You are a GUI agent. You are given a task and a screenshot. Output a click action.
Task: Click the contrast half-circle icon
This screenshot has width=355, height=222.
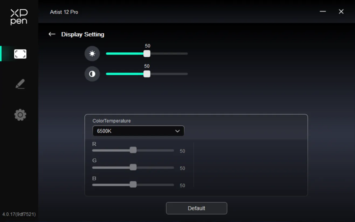92,74
